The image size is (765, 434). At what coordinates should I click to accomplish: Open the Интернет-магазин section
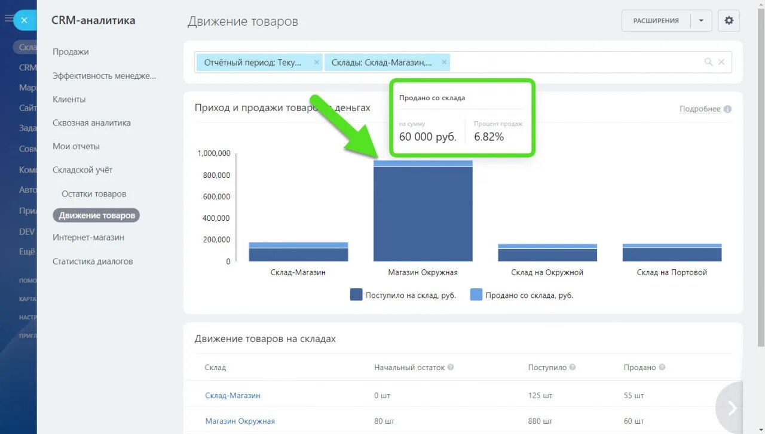click(88, 238)
